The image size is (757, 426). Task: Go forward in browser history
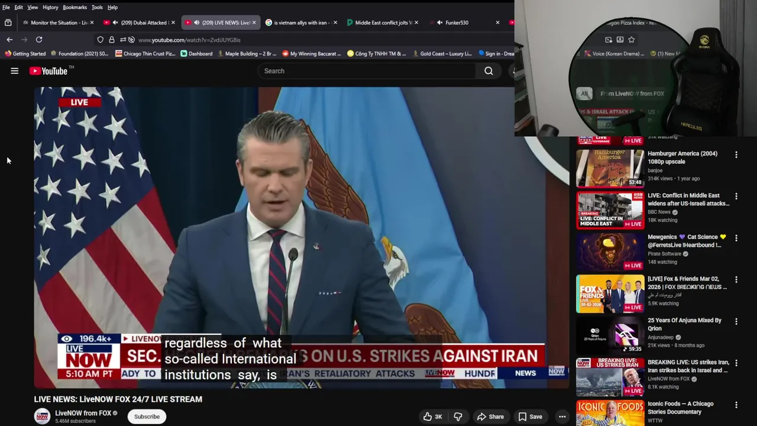pos(24,40)
